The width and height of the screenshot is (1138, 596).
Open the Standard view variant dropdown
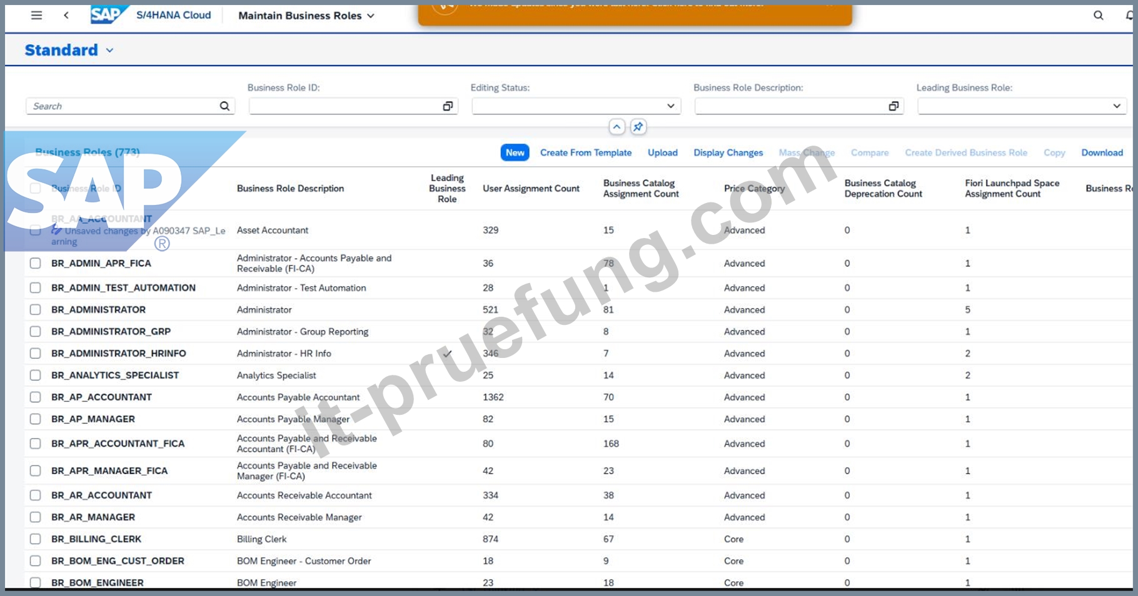pyautogui.click(x=110, y=51)
